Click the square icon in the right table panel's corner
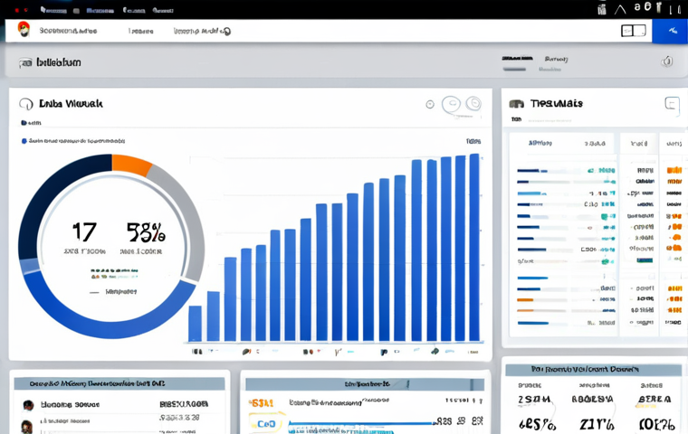This screenshot has height=434, width=688. [x=671, y=104]
